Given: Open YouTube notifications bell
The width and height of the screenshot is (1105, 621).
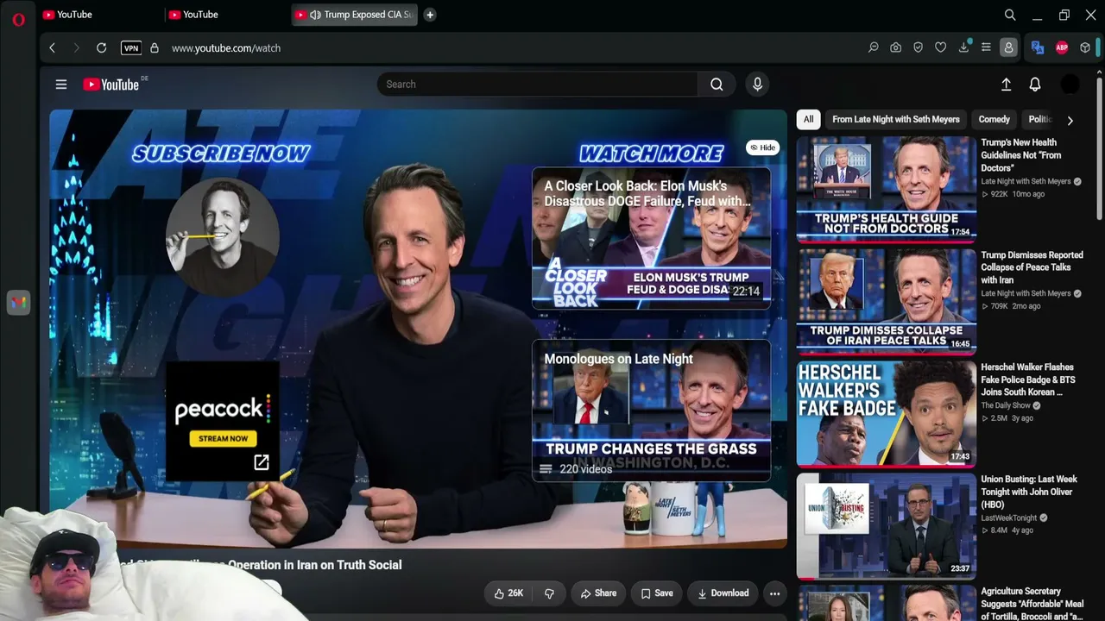Looking at the screenshot, I should click(1035, 85).
